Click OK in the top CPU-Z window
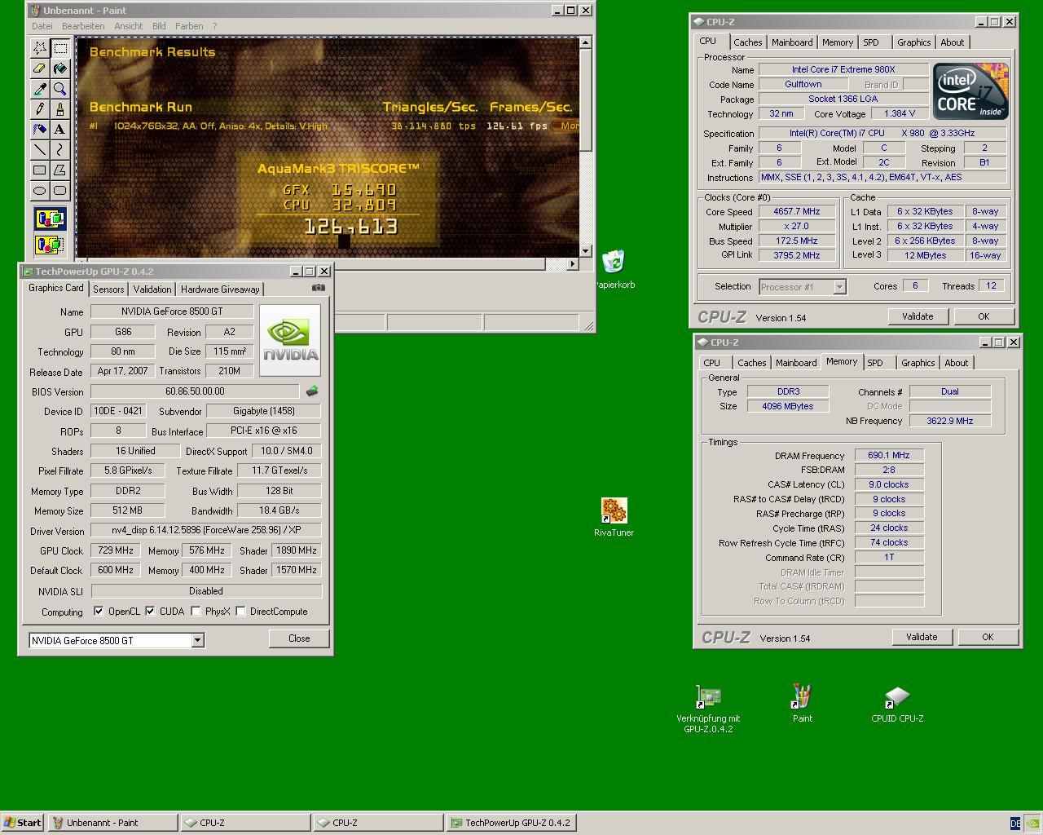The image size is (1043, 835). (x=984, y=316)
